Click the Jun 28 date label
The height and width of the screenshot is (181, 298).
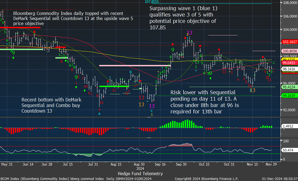[x=47, y=164]
